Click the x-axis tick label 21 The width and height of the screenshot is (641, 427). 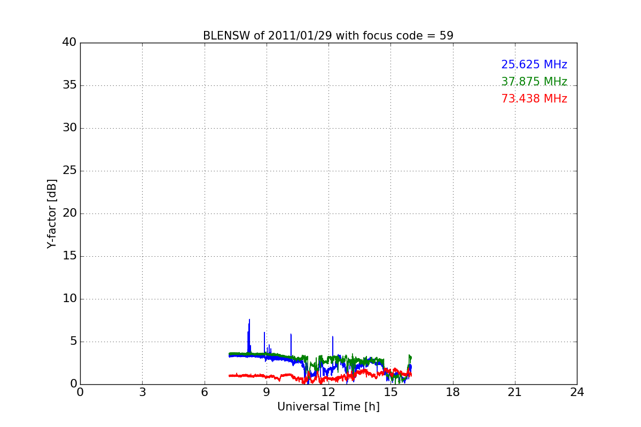point(515,392)
